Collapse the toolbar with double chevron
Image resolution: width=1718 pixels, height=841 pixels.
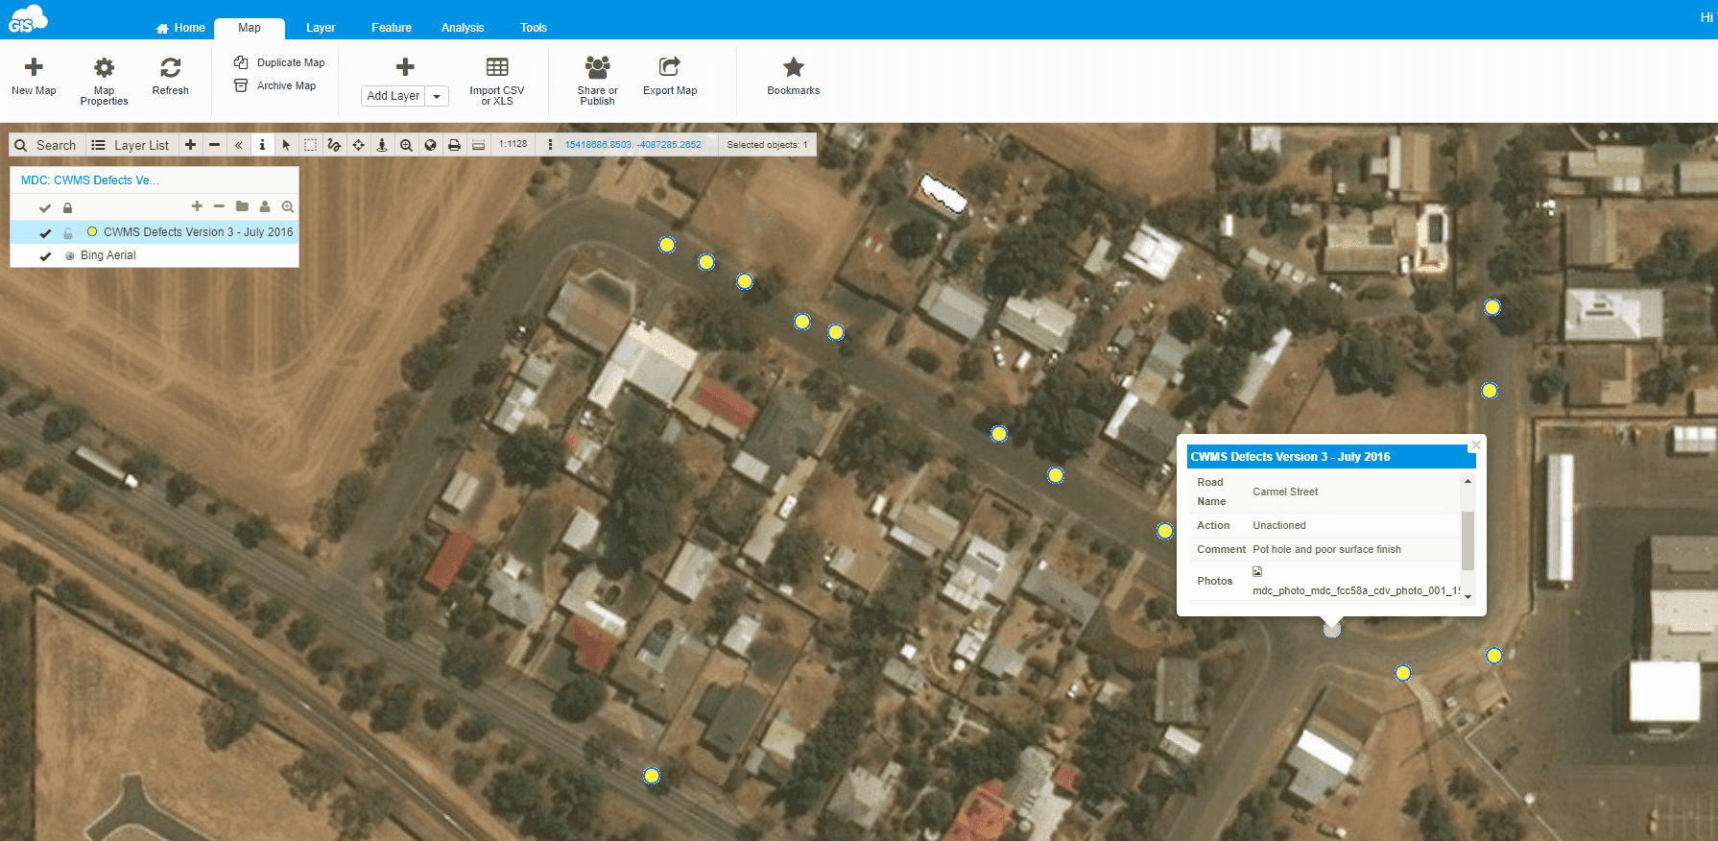tap(238, 145)
